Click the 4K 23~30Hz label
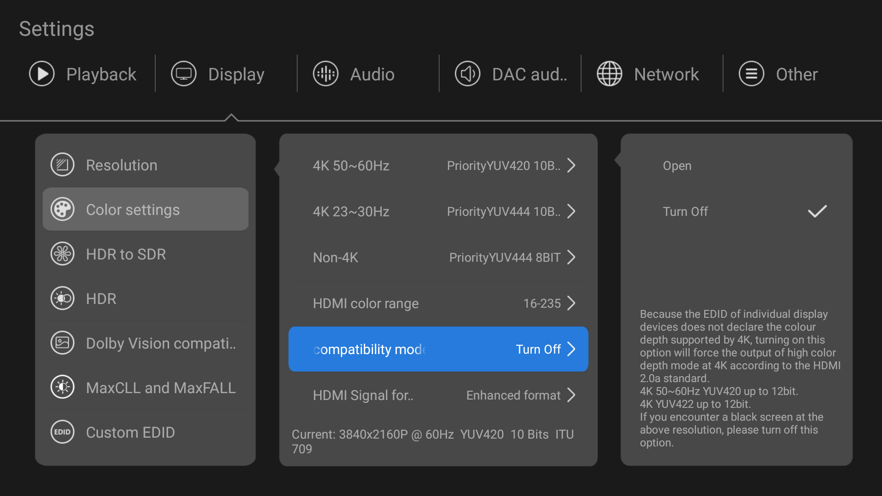 pyautogui.click(x=351, y=211)
